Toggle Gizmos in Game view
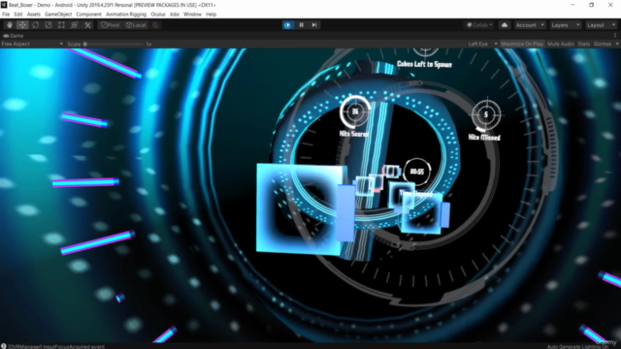The image size is (621, 349). click(x=603, y=44)
